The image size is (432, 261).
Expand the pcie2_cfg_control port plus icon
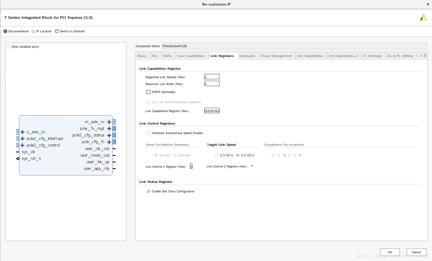click(x=23, y=145)
